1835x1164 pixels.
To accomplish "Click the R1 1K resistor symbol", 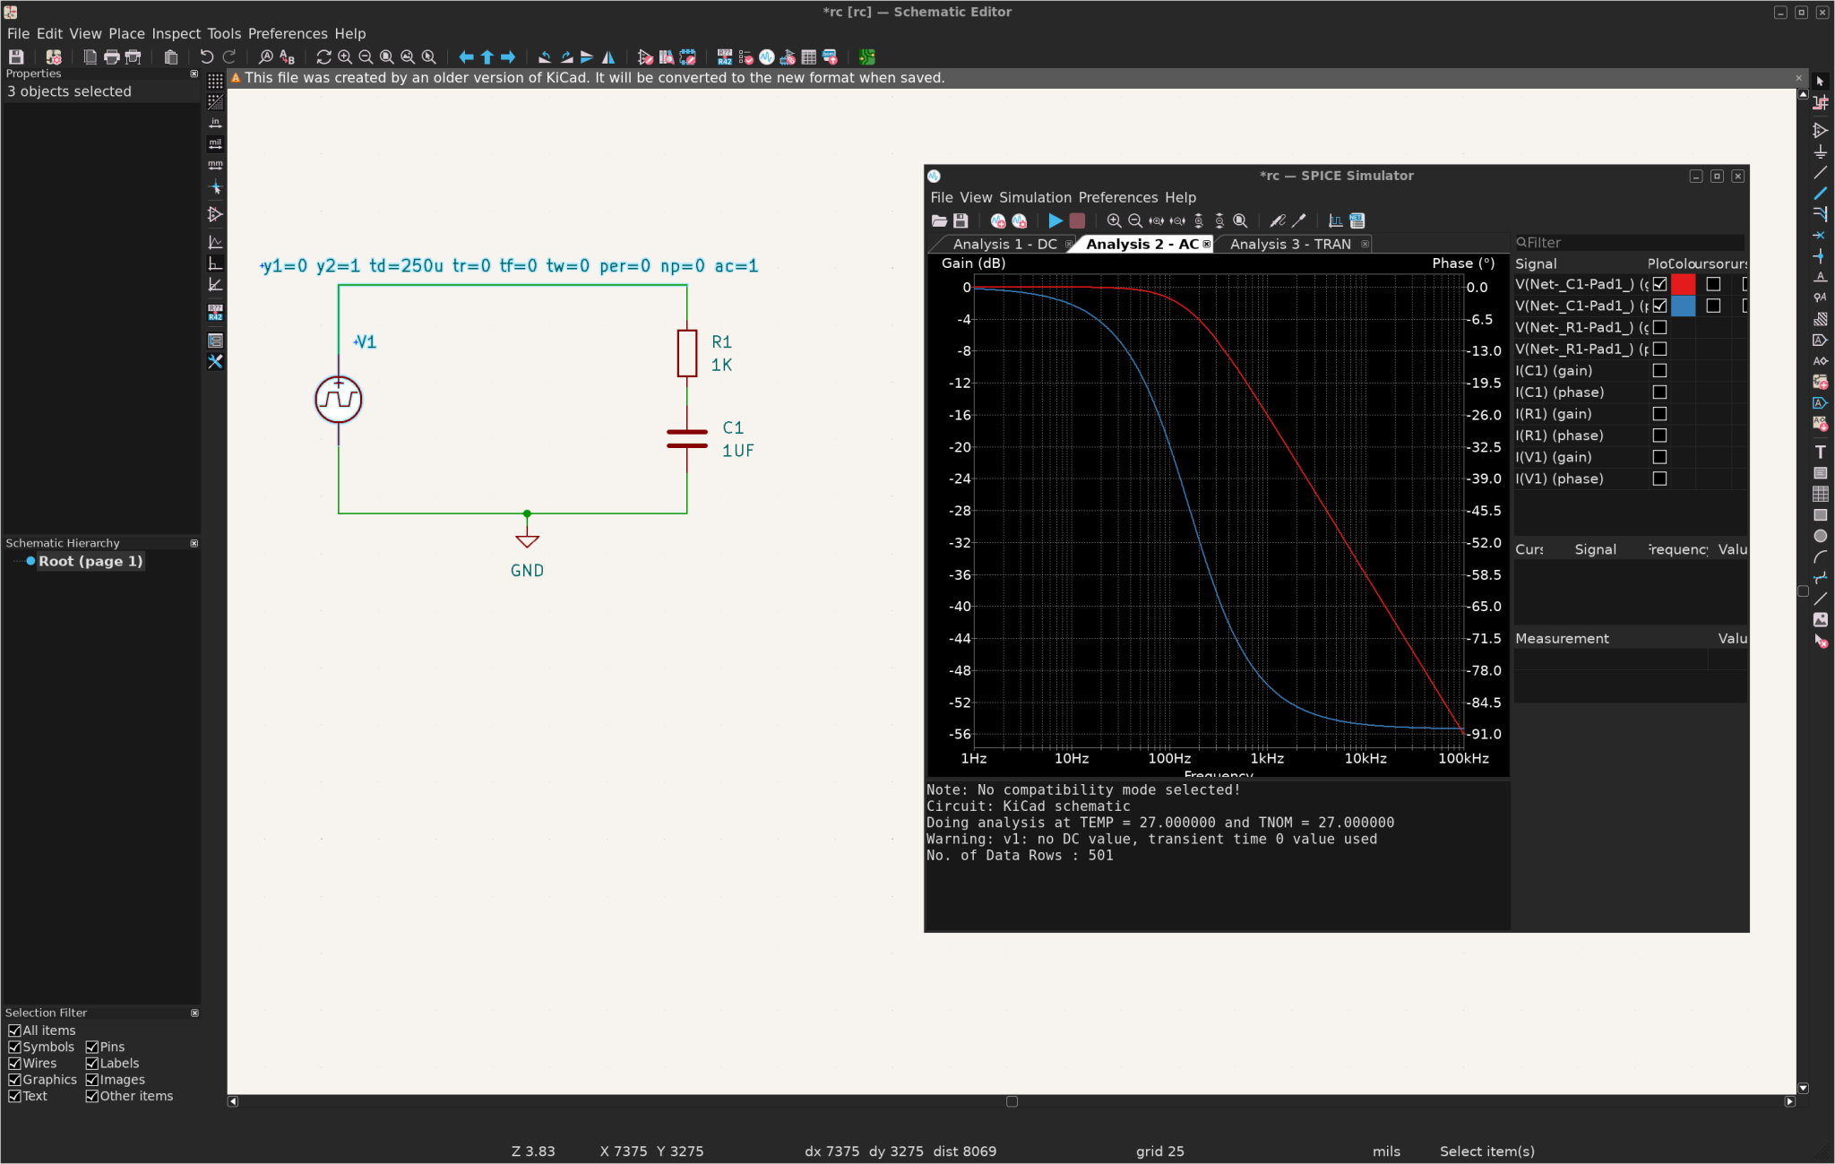I will 687,353.
